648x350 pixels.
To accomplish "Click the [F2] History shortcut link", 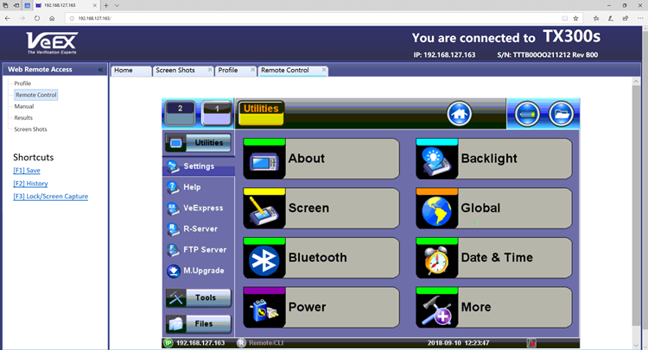I will coord(30,184).
